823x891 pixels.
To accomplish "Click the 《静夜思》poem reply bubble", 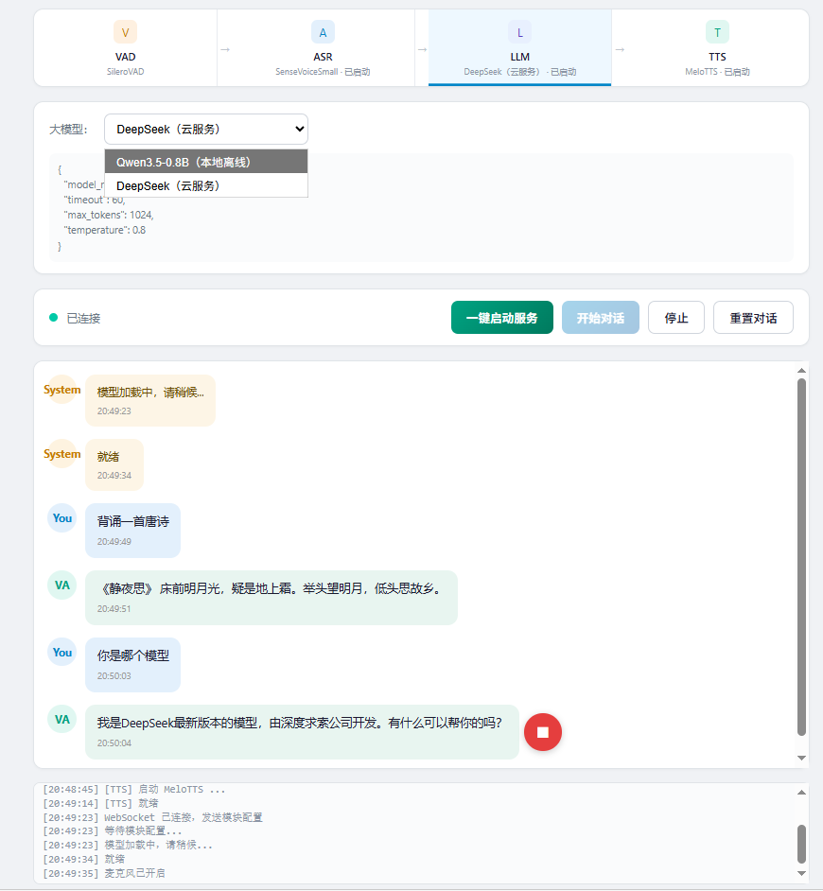I will (x=271, y=598).
